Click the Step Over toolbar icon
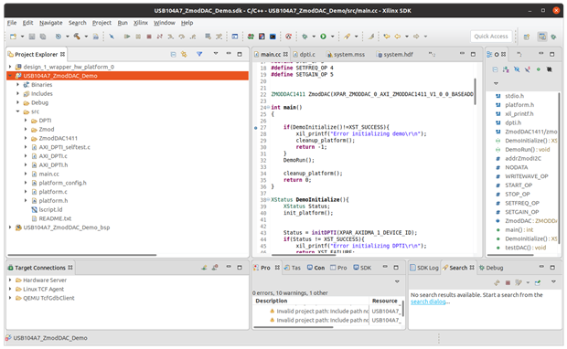 pos(181,37)
